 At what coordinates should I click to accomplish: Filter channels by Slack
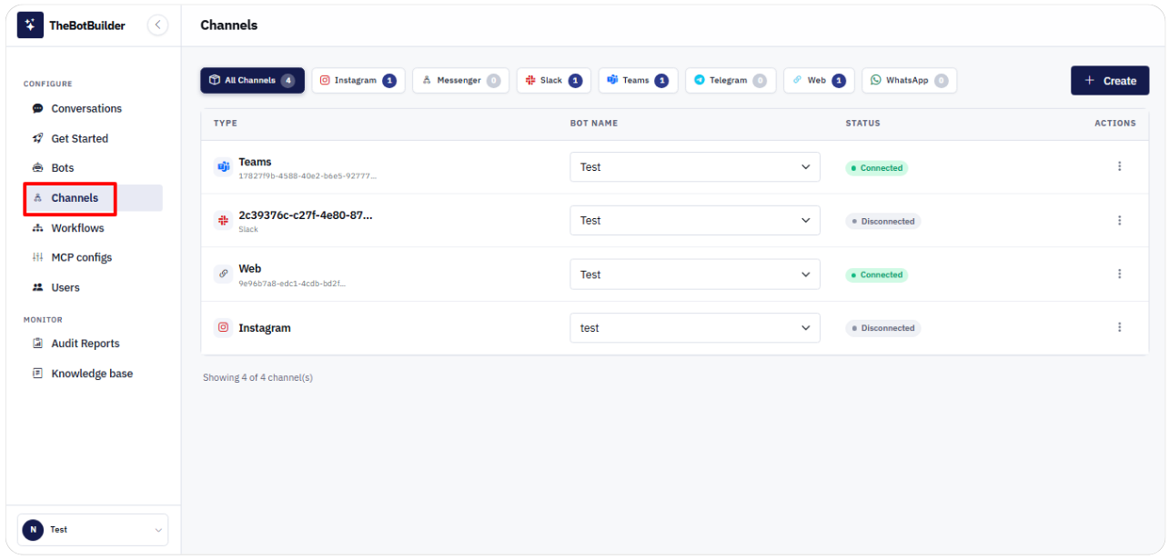tap(554, 80)
